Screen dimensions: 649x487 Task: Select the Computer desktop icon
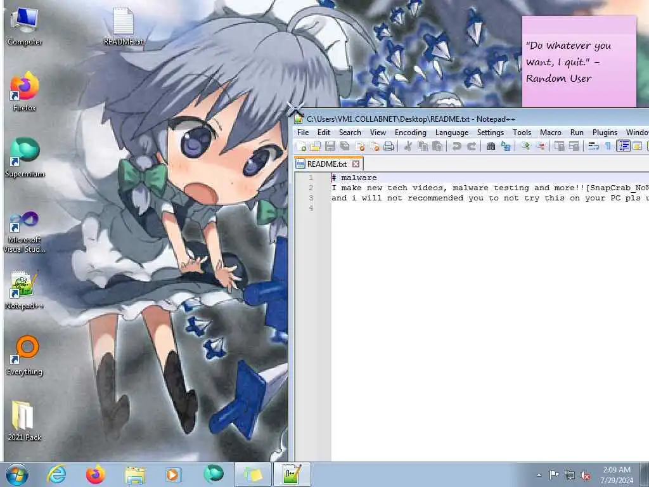(x=25, y=27)
